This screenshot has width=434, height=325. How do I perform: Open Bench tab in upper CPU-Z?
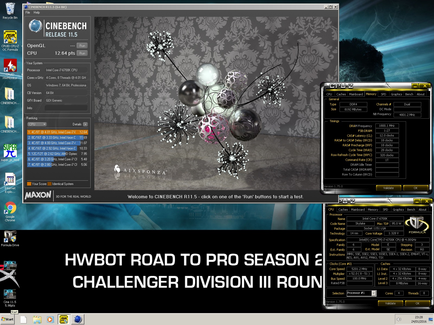click(409, 94)
